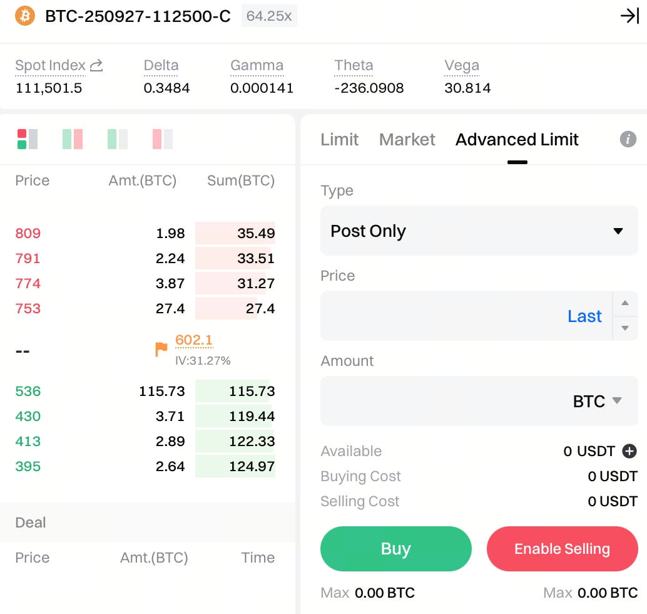Image resolution: width=647 pixels, height=614 pixels.
Task: Show combined buy and sell order book view
Action: pos(28,139)
